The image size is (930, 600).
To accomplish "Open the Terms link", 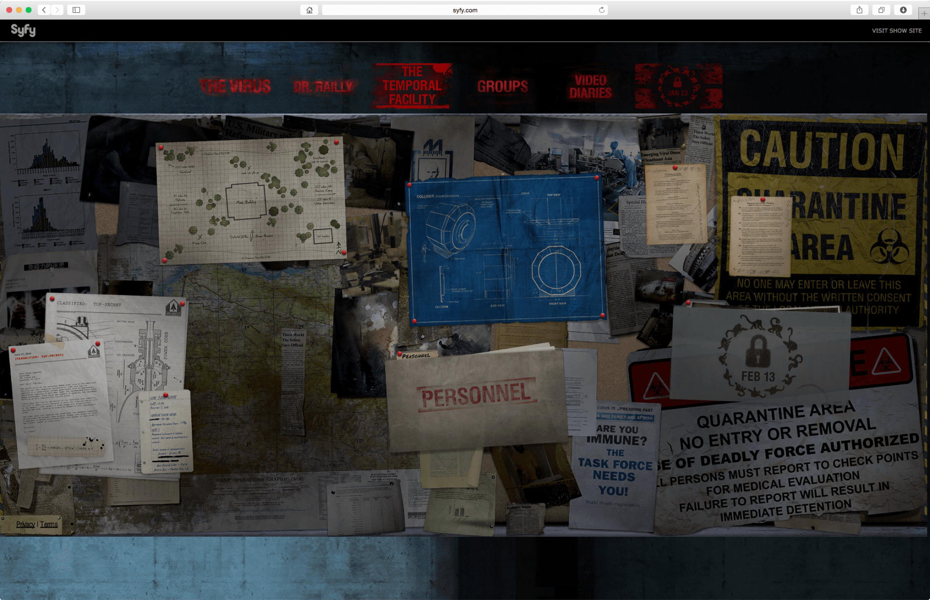I will pyautogui.click(x=49, y=524).
